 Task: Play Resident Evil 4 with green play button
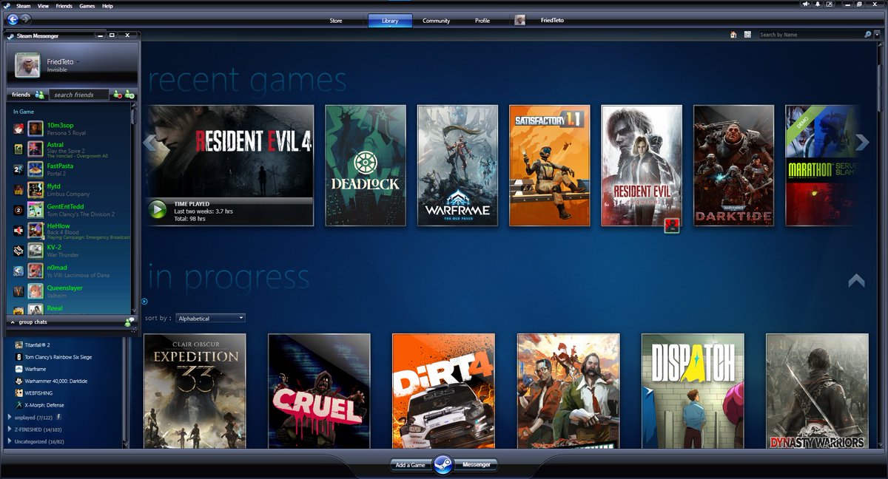click(158, 210)
